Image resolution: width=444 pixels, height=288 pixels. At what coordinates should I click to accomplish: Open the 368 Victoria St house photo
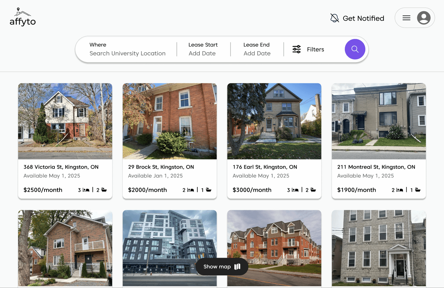pos(65,121)
